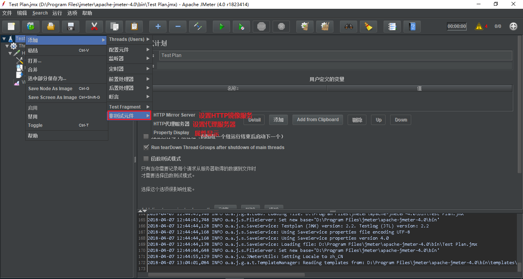Collapse the Thread Group tree node arrow
The width and height of the screenshot is (523, 279).
7,46
